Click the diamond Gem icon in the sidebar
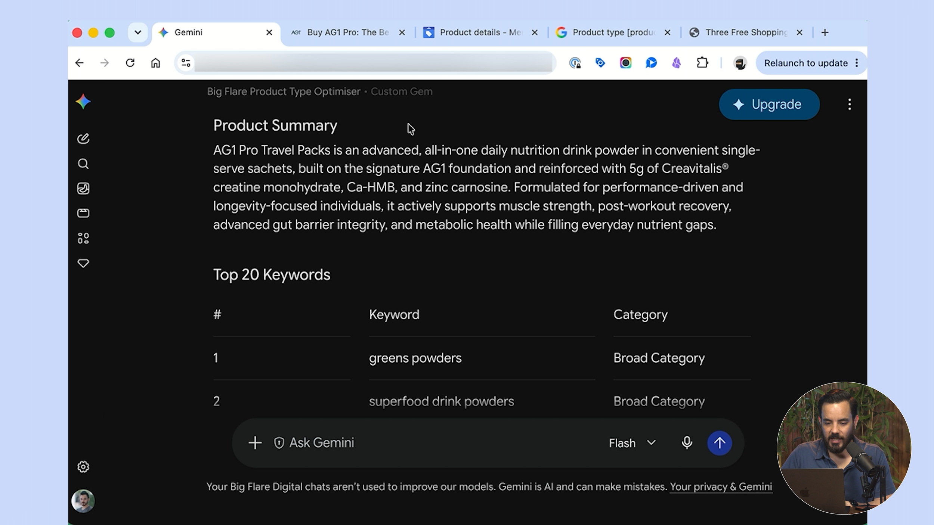This screenshot has height=525, width=934. 83,263
